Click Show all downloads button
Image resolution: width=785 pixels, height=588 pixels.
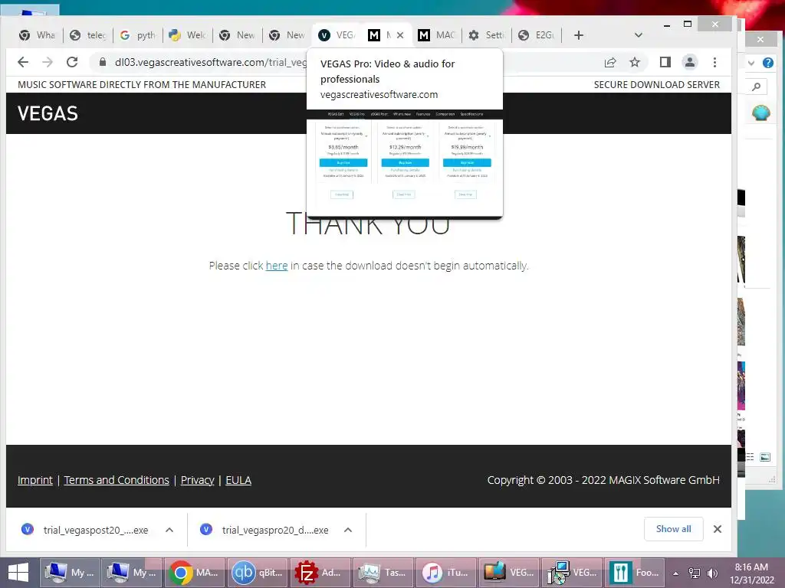click(673, 529)
